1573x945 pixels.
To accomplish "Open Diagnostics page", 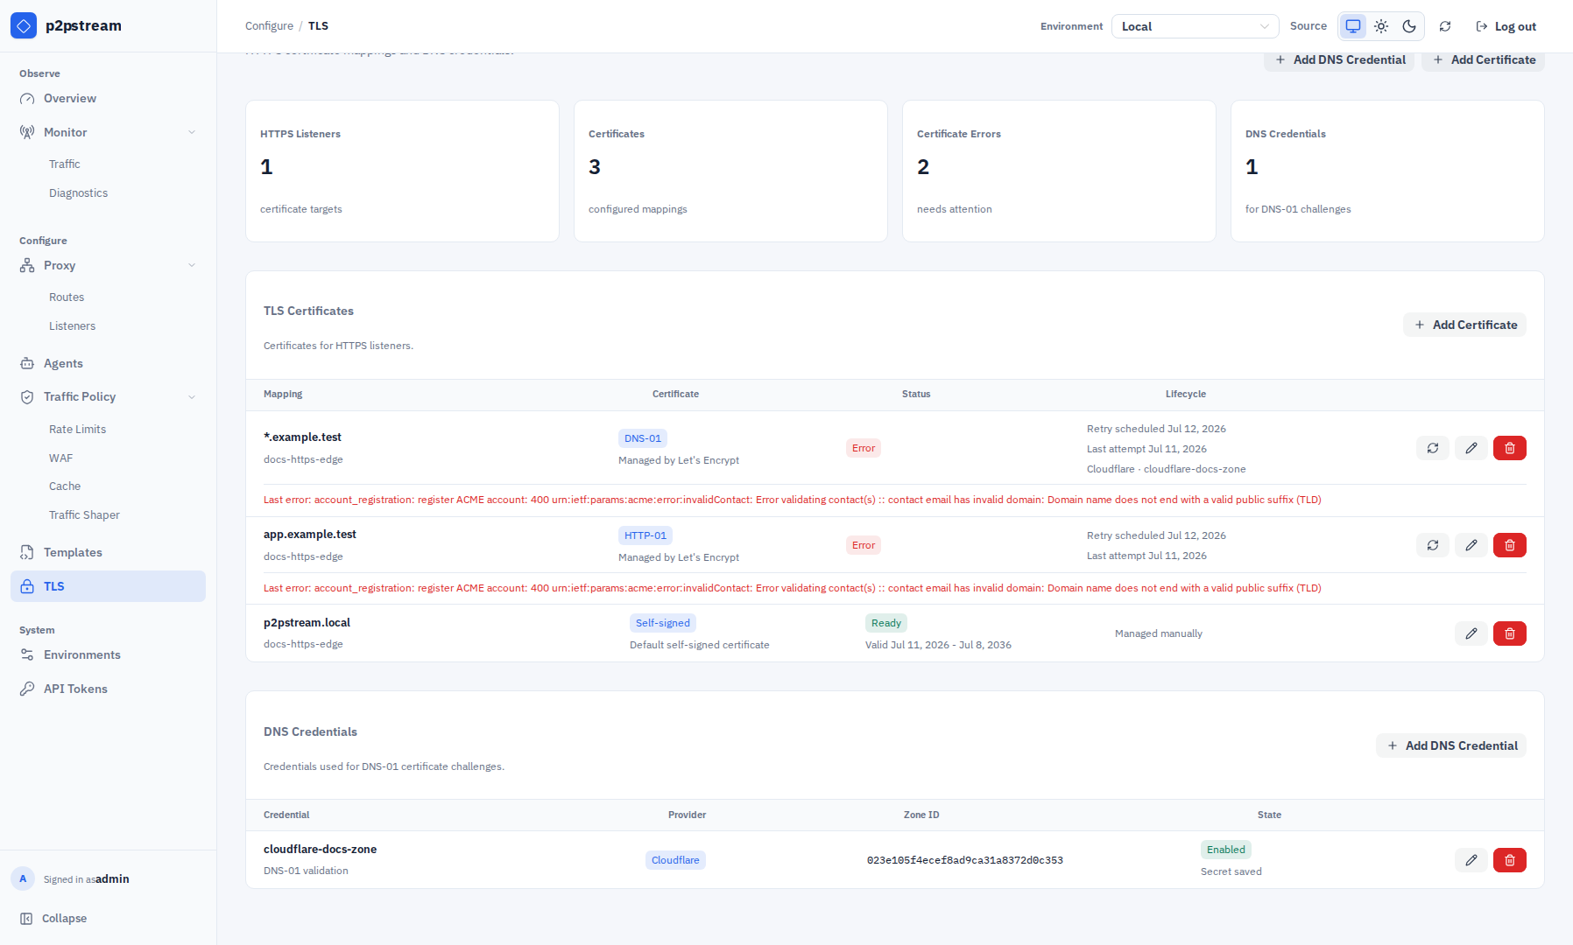I will 79,193.
